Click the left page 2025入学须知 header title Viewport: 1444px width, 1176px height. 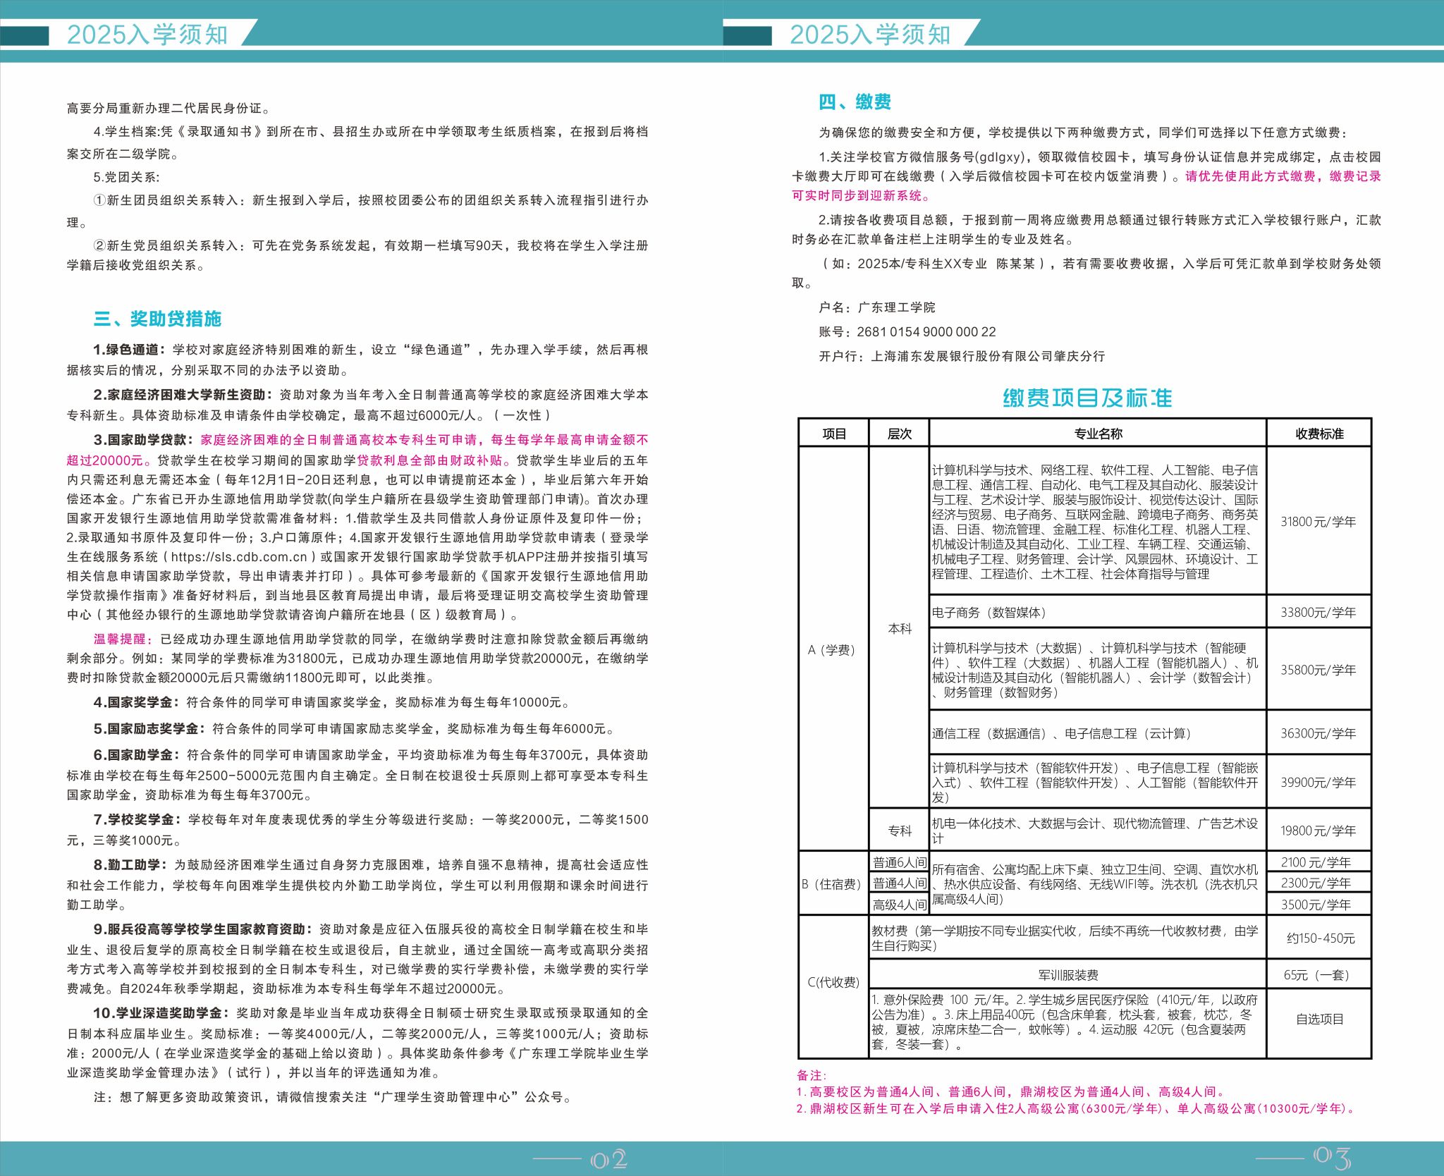tap(147, 35)
